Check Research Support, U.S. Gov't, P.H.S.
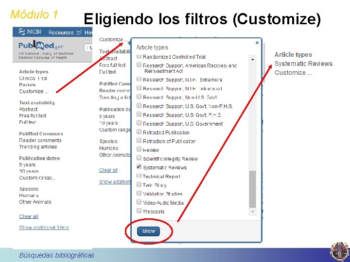The image size is (350, 262). 139,114
